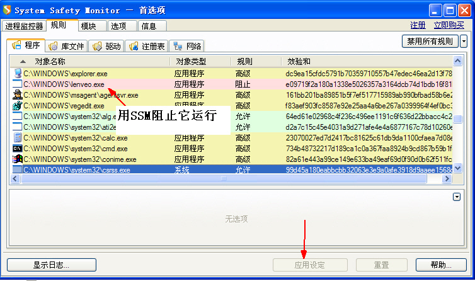Sort by 效验和 column header
The image size is (475, 281).
pos(367,62)
